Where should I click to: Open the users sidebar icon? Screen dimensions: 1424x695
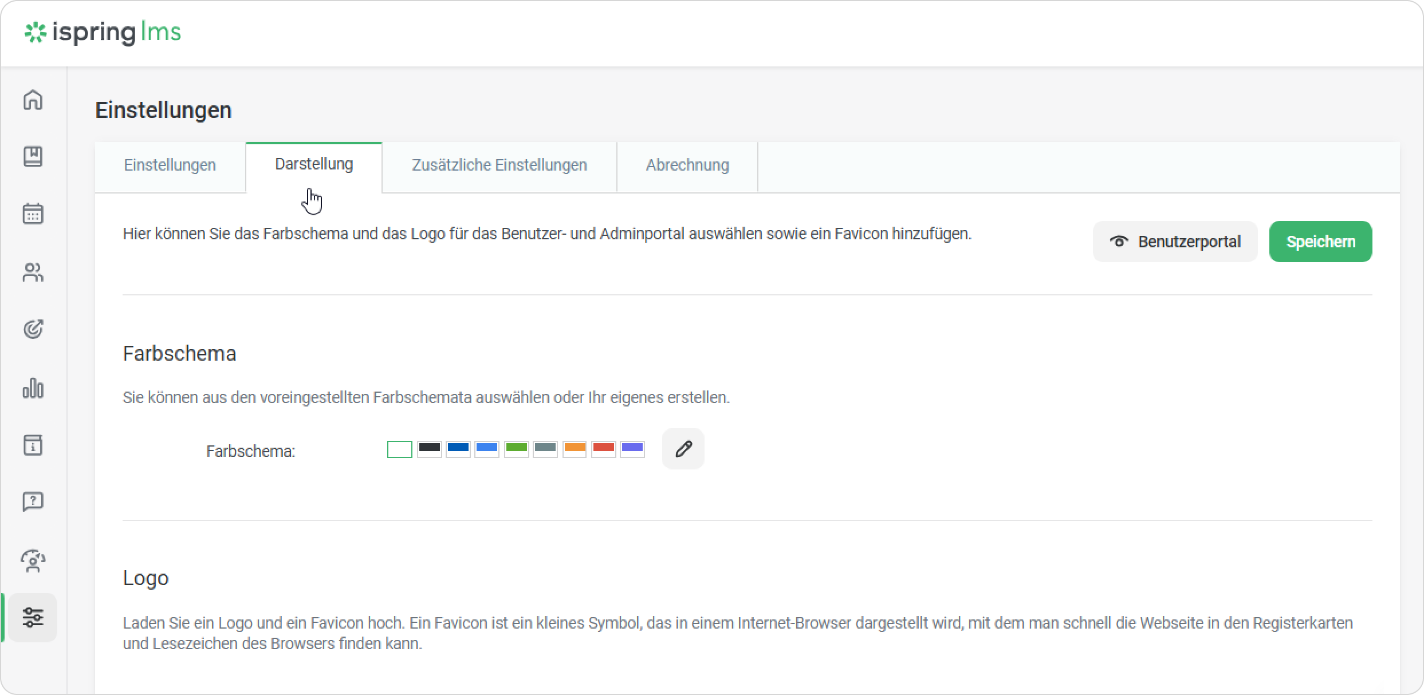click(33, 273)
